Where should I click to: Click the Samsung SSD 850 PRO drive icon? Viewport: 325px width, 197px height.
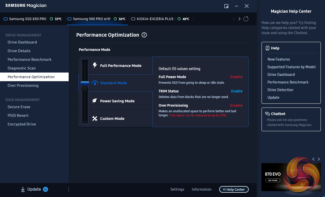(6, 19)
